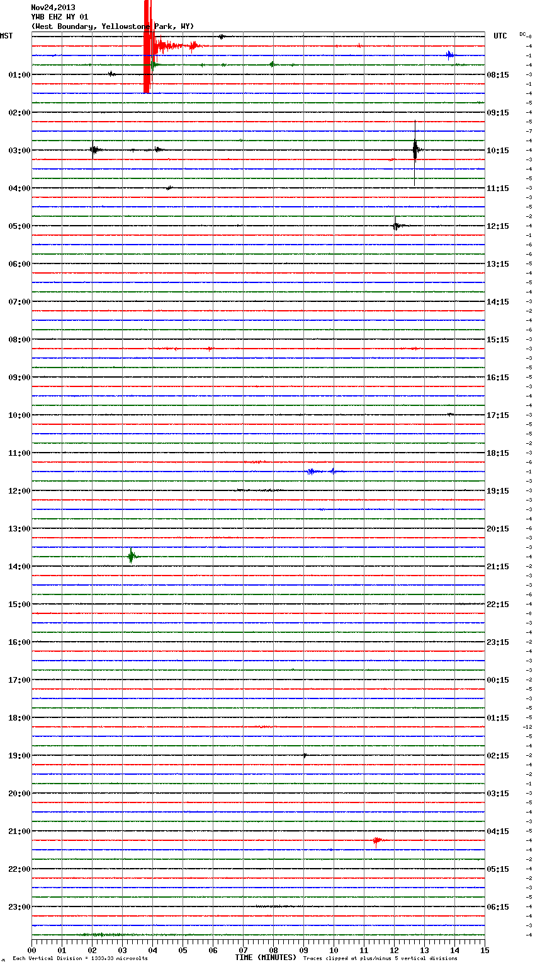Click the small black event on the 19:00 trace
The height and width of the screenshot is (967, 535).
click(x=305, y=755)
